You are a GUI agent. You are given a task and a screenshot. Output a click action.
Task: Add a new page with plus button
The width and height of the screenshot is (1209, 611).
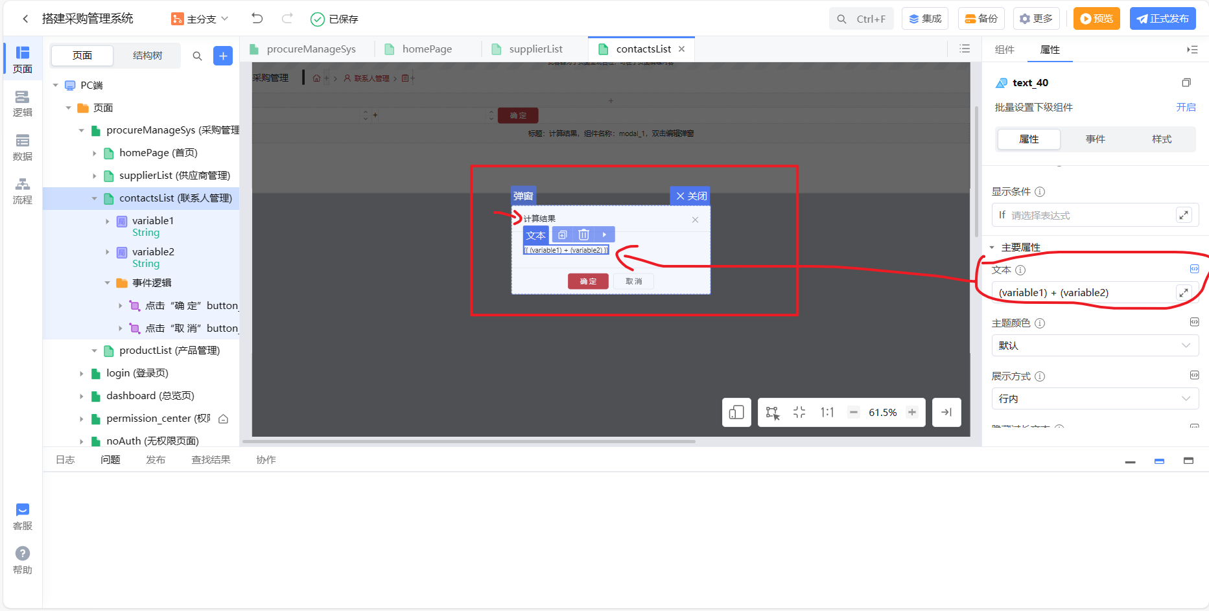point(223,56)
